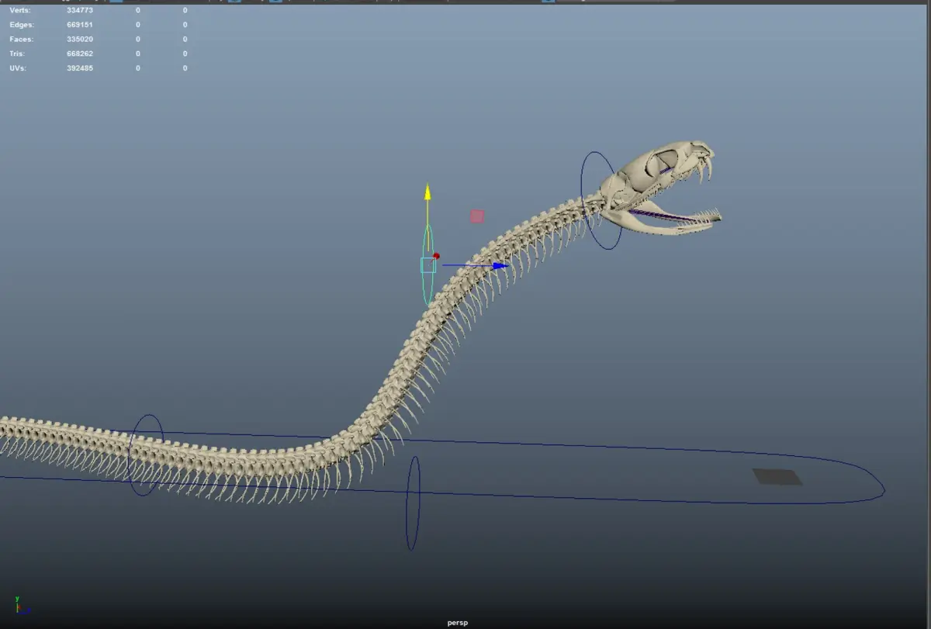Select the cyan center manipulator box
This screenshot has width=931, height=629.
click(x=427, y=265)
